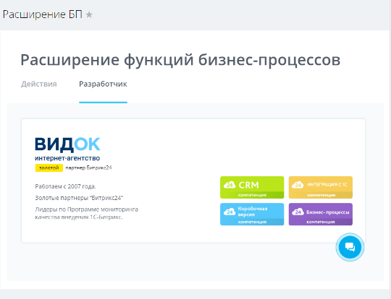
Task: Click the Интеграция с 1С competency badge
Action: (321, 187)
